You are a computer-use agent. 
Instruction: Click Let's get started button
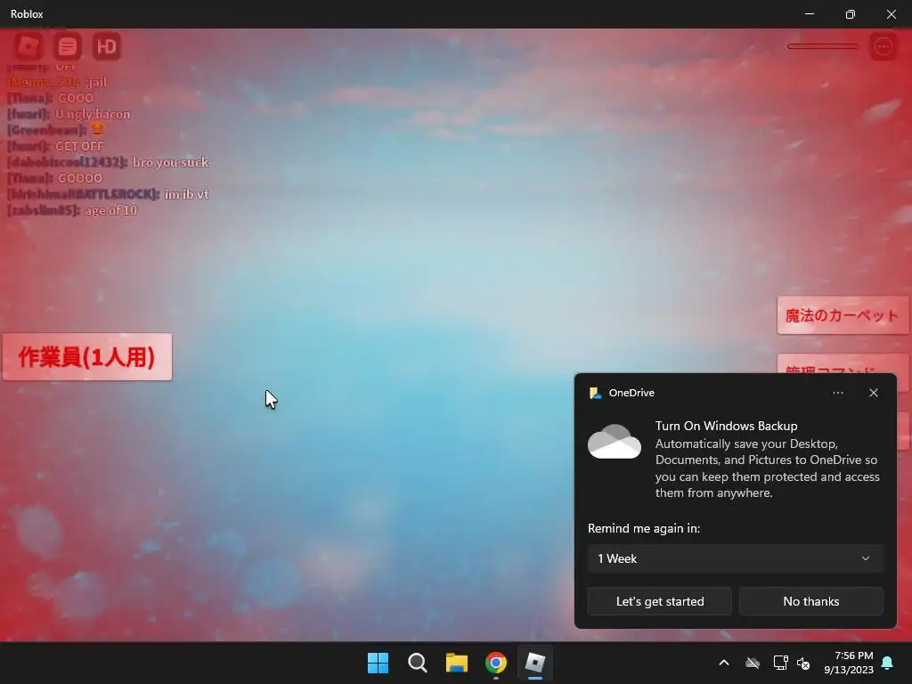click(x=660, y=601)
